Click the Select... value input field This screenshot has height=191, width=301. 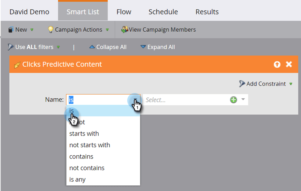[x=185, y=100]
